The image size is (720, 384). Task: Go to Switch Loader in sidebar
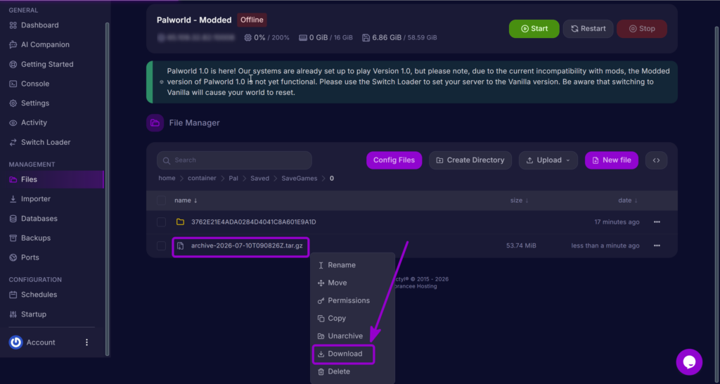39,142
